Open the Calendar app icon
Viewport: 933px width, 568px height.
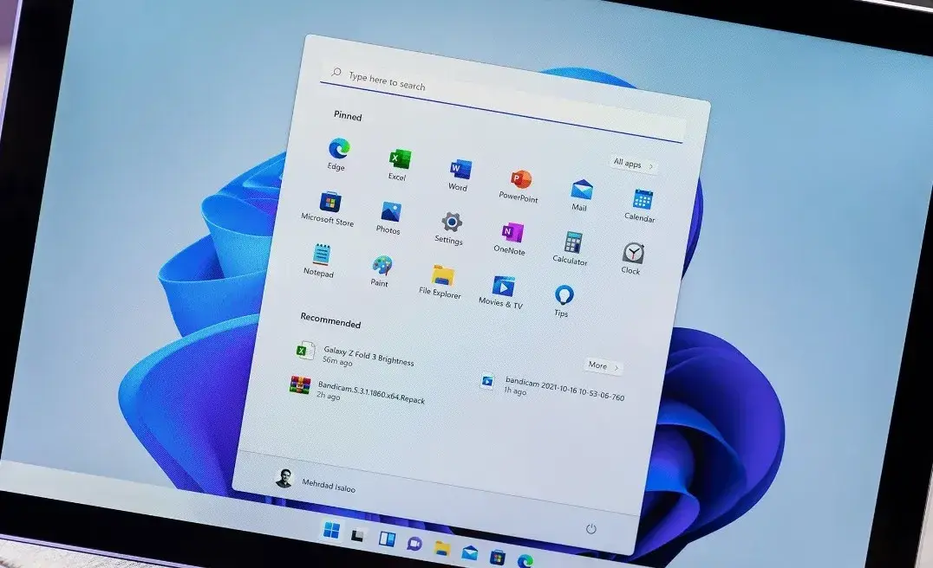(x=642, y=201)
